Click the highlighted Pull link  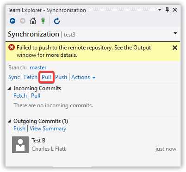tap(46, 77)
